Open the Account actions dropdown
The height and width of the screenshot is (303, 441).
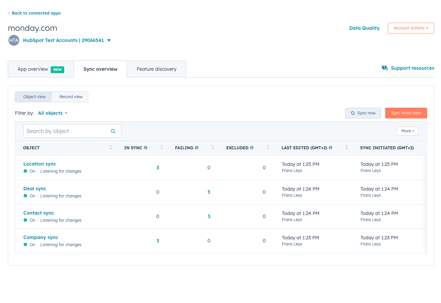tap(411, 28)
